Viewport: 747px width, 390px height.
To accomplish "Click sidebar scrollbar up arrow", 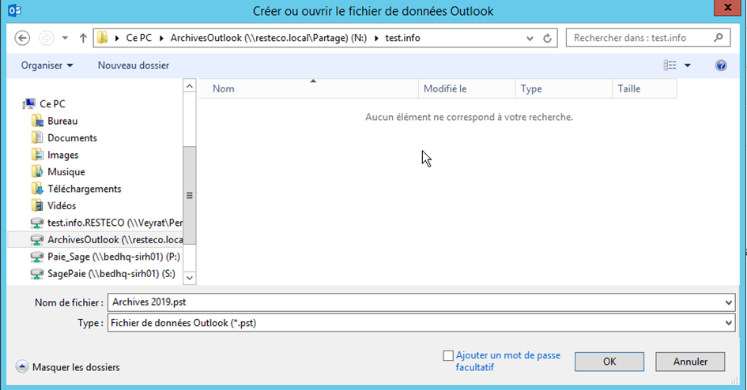I will [x=189, y=86].
